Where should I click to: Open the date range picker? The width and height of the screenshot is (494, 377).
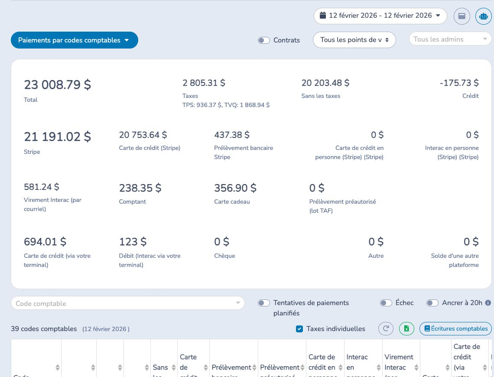pos(380,16)
